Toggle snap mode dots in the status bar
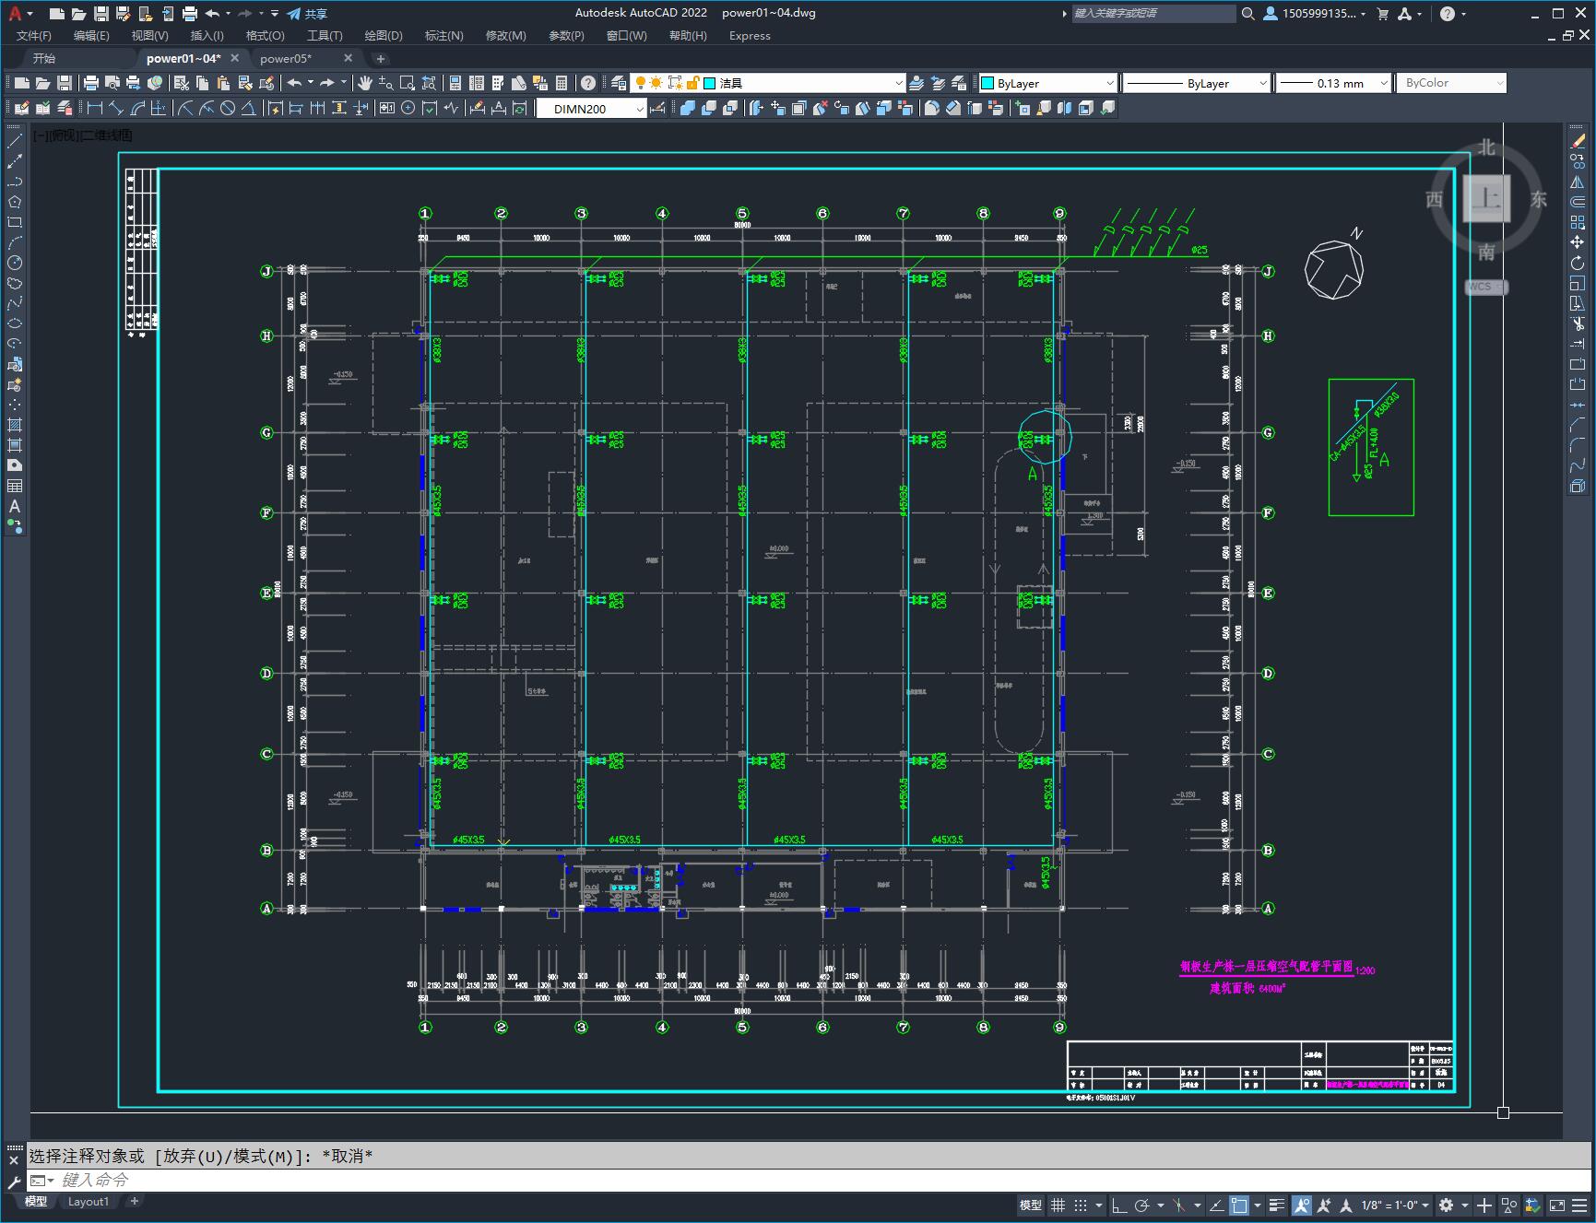 1081,1205
